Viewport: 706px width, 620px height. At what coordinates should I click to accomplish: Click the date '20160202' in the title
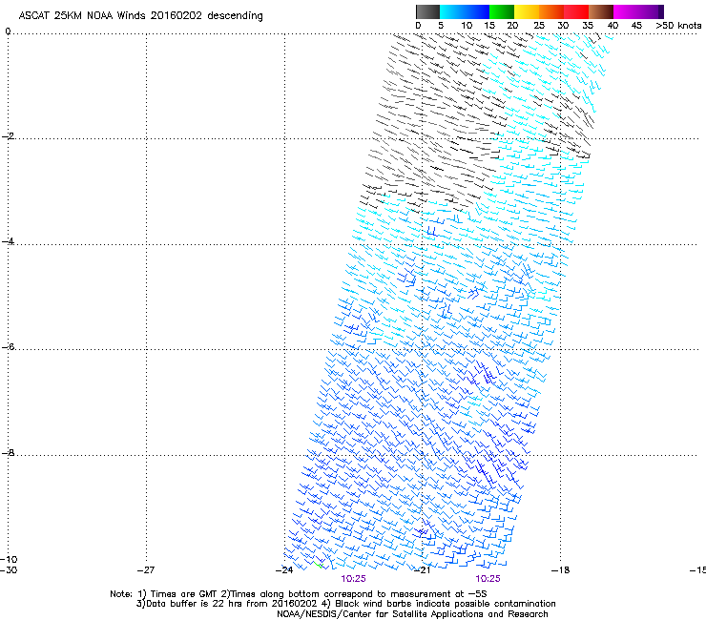pos(176,15)
